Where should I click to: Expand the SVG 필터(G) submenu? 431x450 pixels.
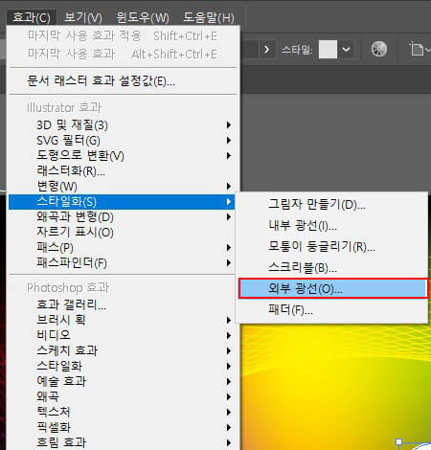point(123,140)
